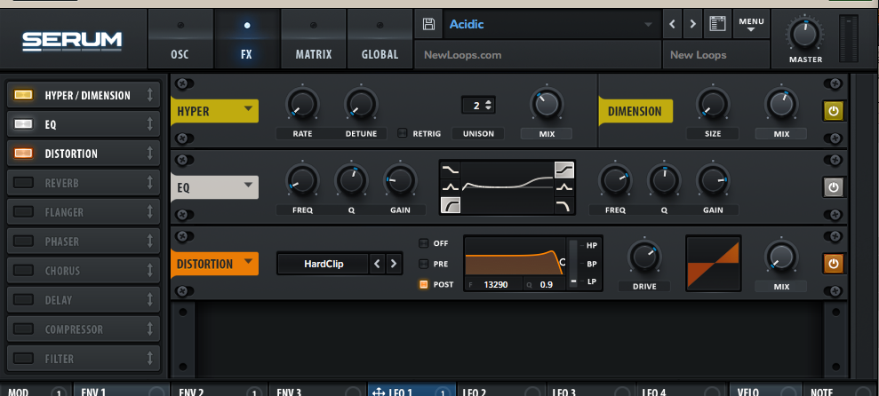Screen dimensions: 879x396
Task: Reorder Chorus effect handle
Action: 149,271
